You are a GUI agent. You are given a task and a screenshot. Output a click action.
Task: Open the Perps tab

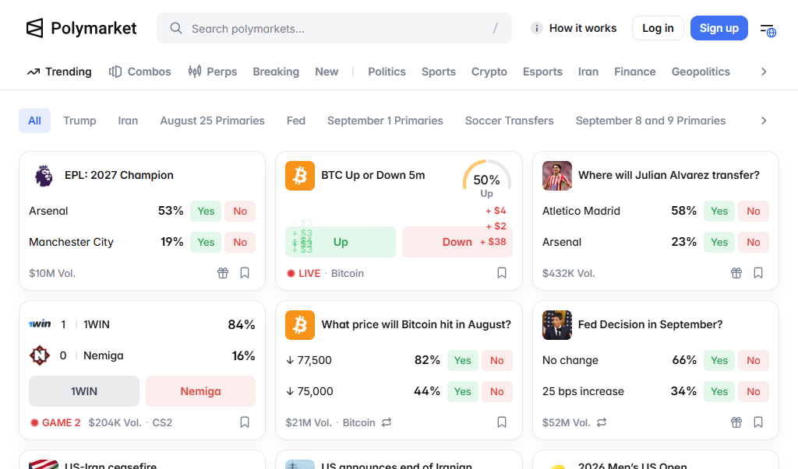[213, 72]
